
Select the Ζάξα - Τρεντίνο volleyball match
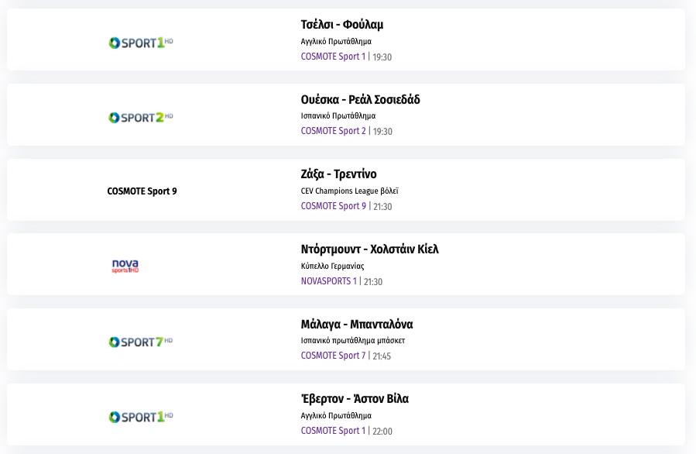338,174
